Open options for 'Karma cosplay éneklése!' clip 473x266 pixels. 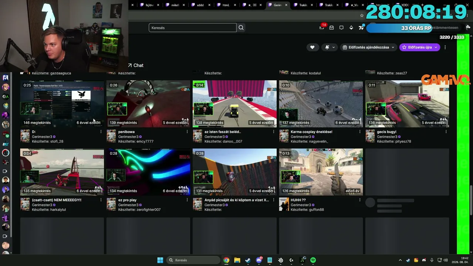(x=360, y=132)
